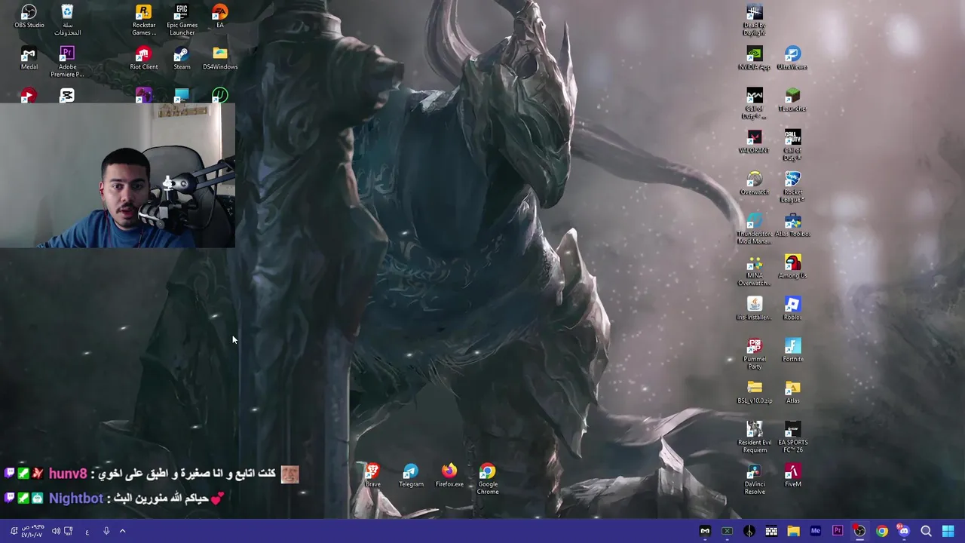Open Google Chrome desktop shortcut
965x543 pixels.
pos(487,480)
